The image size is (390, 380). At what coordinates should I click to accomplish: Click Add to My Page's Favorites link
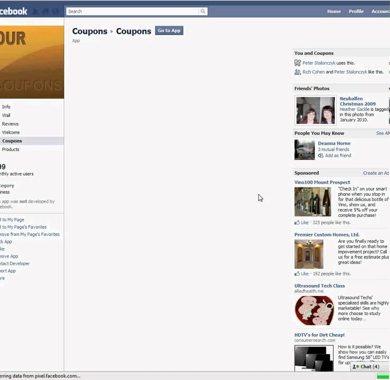pos(23,227)
